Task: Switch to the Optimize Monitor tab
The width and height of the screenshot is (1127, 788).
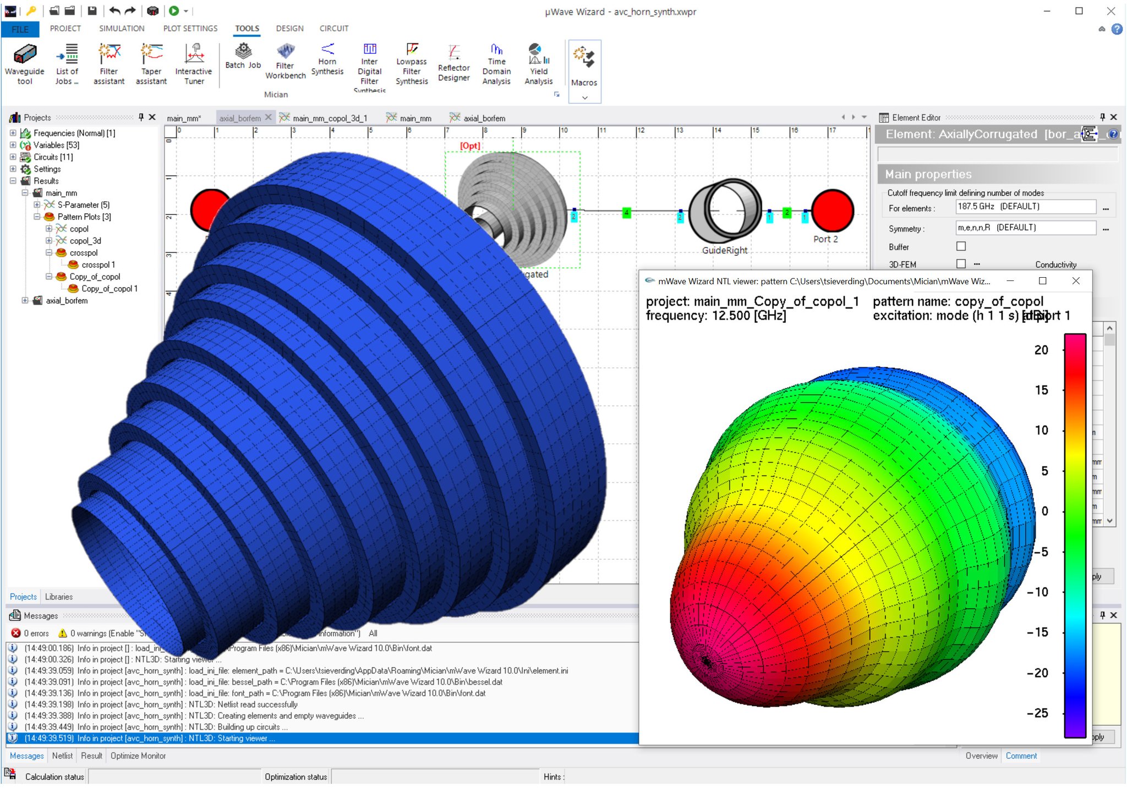Action: click(x=138, y=756)
